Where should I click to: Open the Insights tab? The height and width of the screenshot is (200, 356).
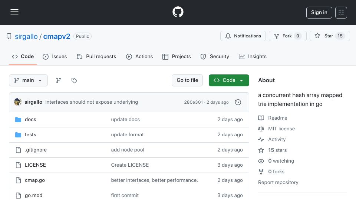click(x=253, y=56)
